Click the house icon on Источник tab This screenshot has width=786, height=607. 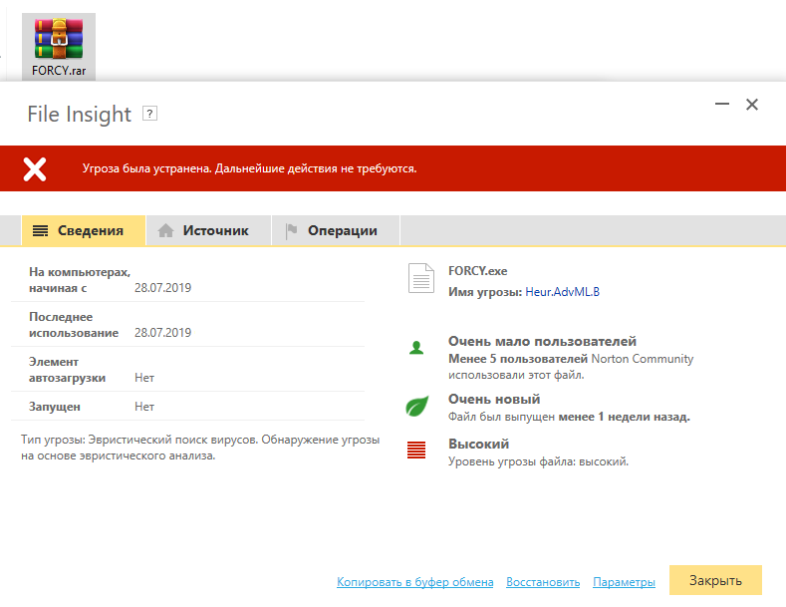165,231
